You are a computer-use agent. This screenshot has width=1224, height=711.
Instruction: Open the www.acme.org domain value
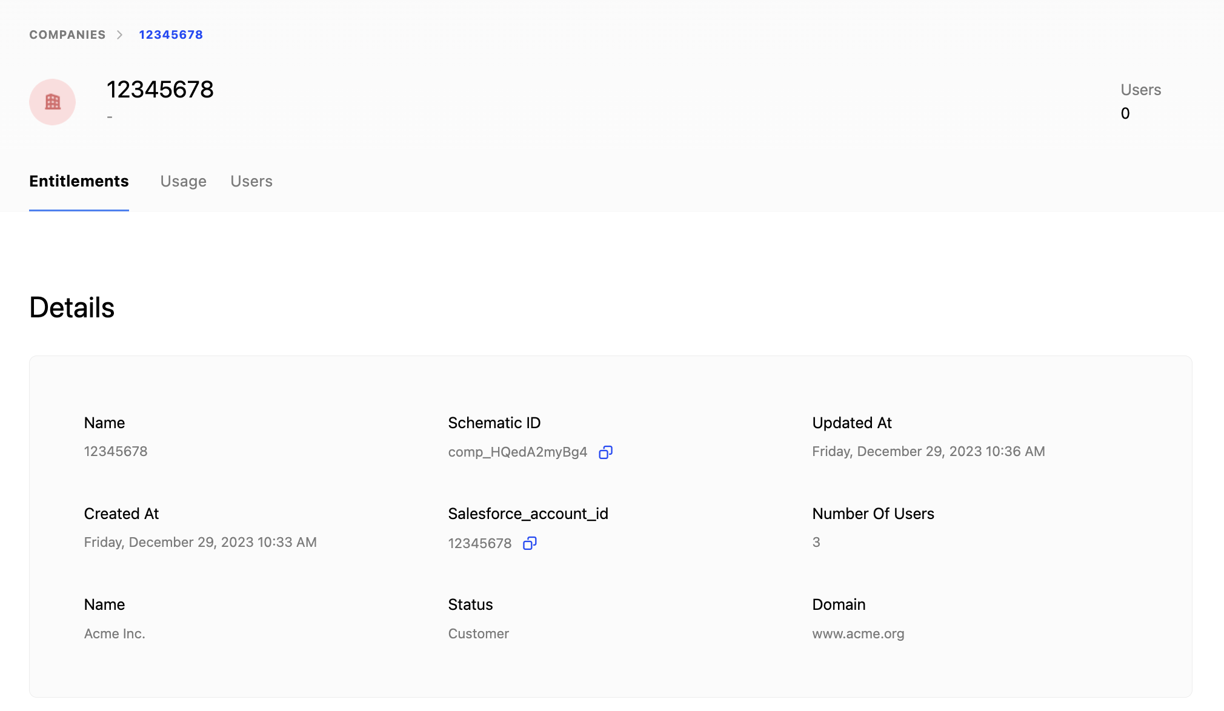pos(858,633)
